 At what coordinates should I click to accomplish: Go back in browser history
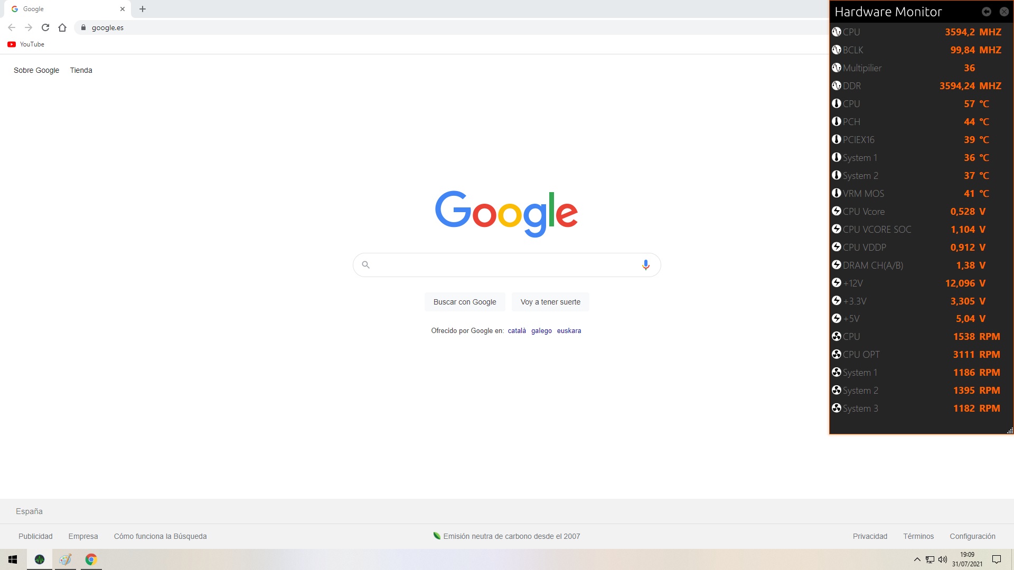coord(12,27)
